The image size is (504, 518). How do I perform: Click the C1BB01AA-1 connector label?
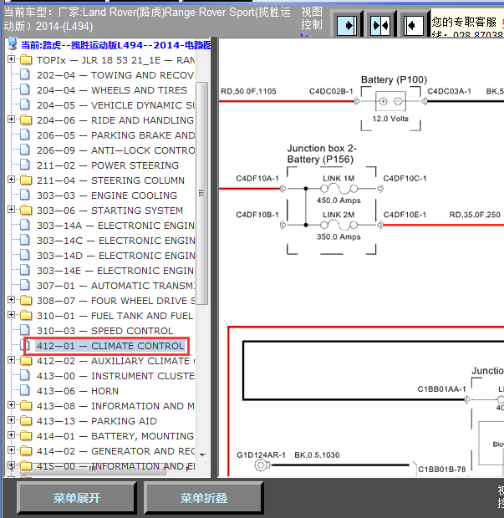click(441, 389)
